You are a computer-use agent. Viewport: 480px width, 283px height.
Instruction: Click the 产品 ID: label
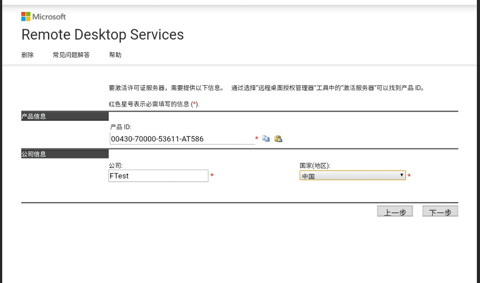[x=120, y=127]
